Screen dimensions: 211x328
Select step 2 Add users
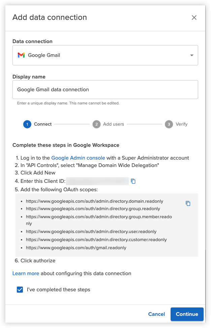coord(108,124)
